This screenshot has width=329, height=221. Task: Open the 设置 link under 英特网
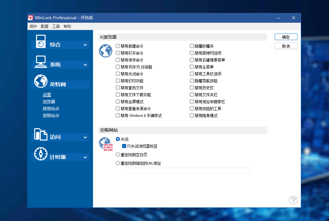coord(47,95)
